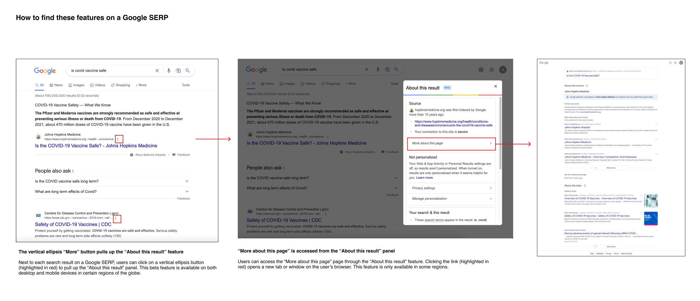The image size is (700, 301).
Task: Click Tools in the left screenshot
Action: coord(186,85)
